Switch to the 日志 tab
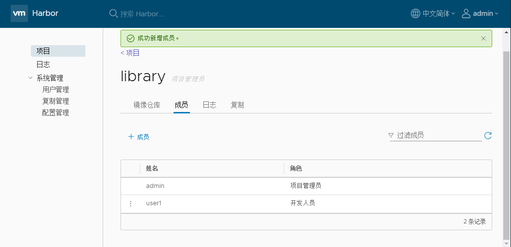Viewport: 511px width, 247px height. [x=210, y=105]
